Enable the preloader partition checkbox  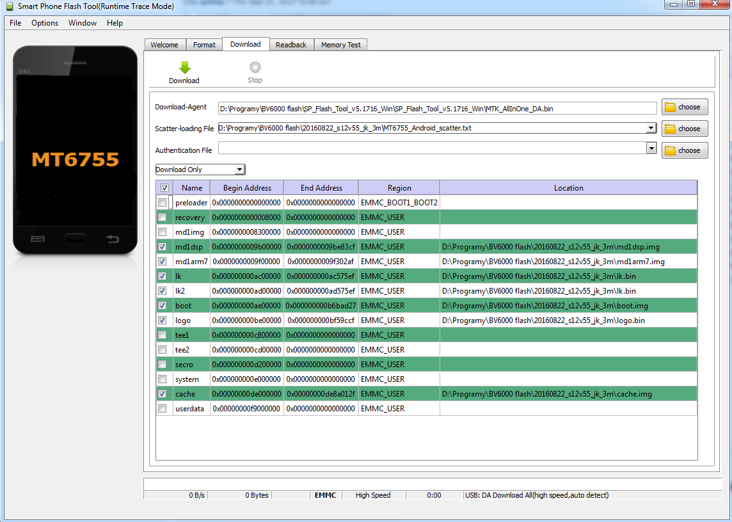pos(163,203)
